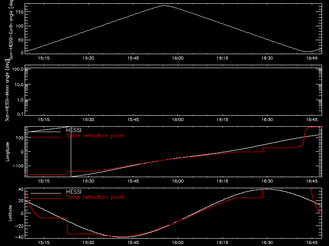Click the 0.1 tick in Moon angle plot
The image size is (329, 246).
20,114
